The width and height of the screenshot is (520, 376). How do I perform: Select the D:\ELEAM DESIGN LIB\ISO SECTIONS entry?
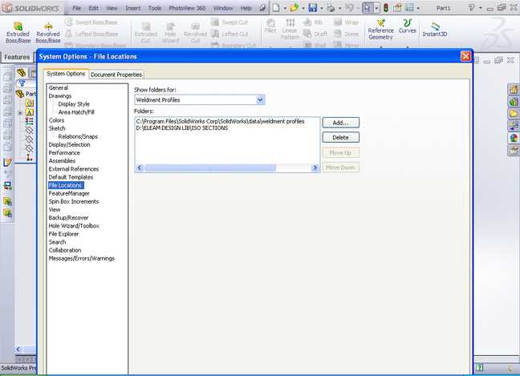click(x=181, y=128)
